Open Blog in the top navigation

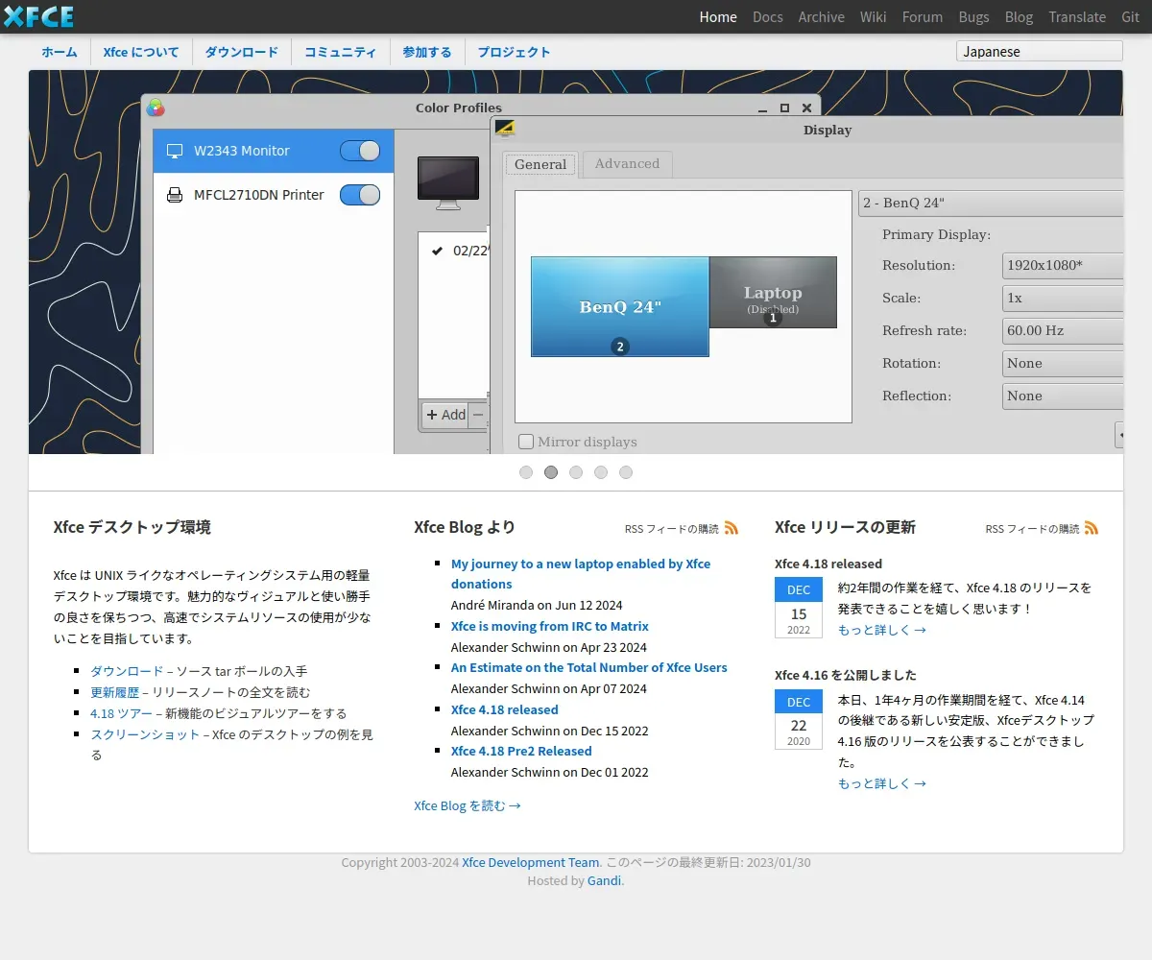pos(1019,17)
